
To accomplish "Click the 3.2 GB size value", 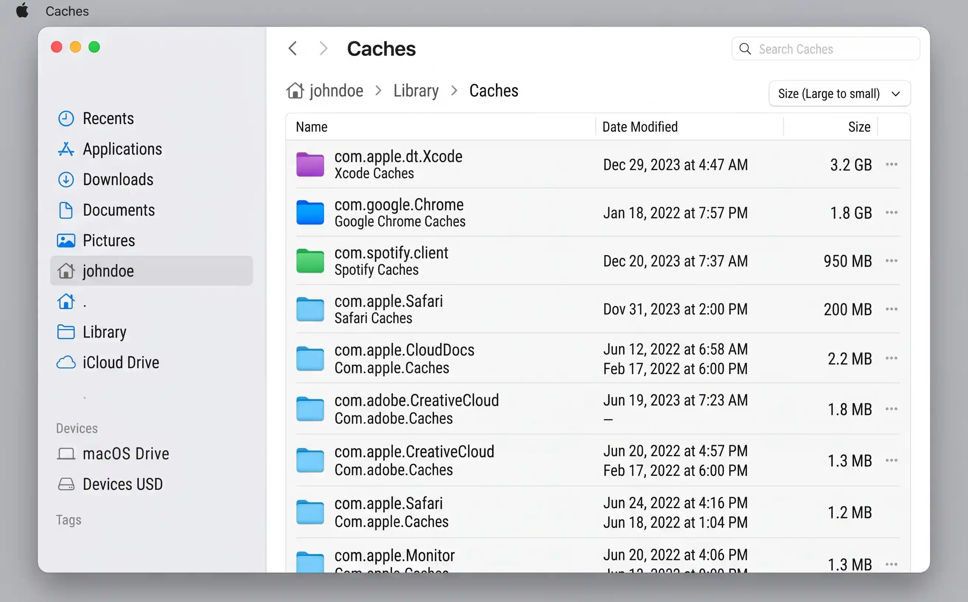I will point(851,165).
